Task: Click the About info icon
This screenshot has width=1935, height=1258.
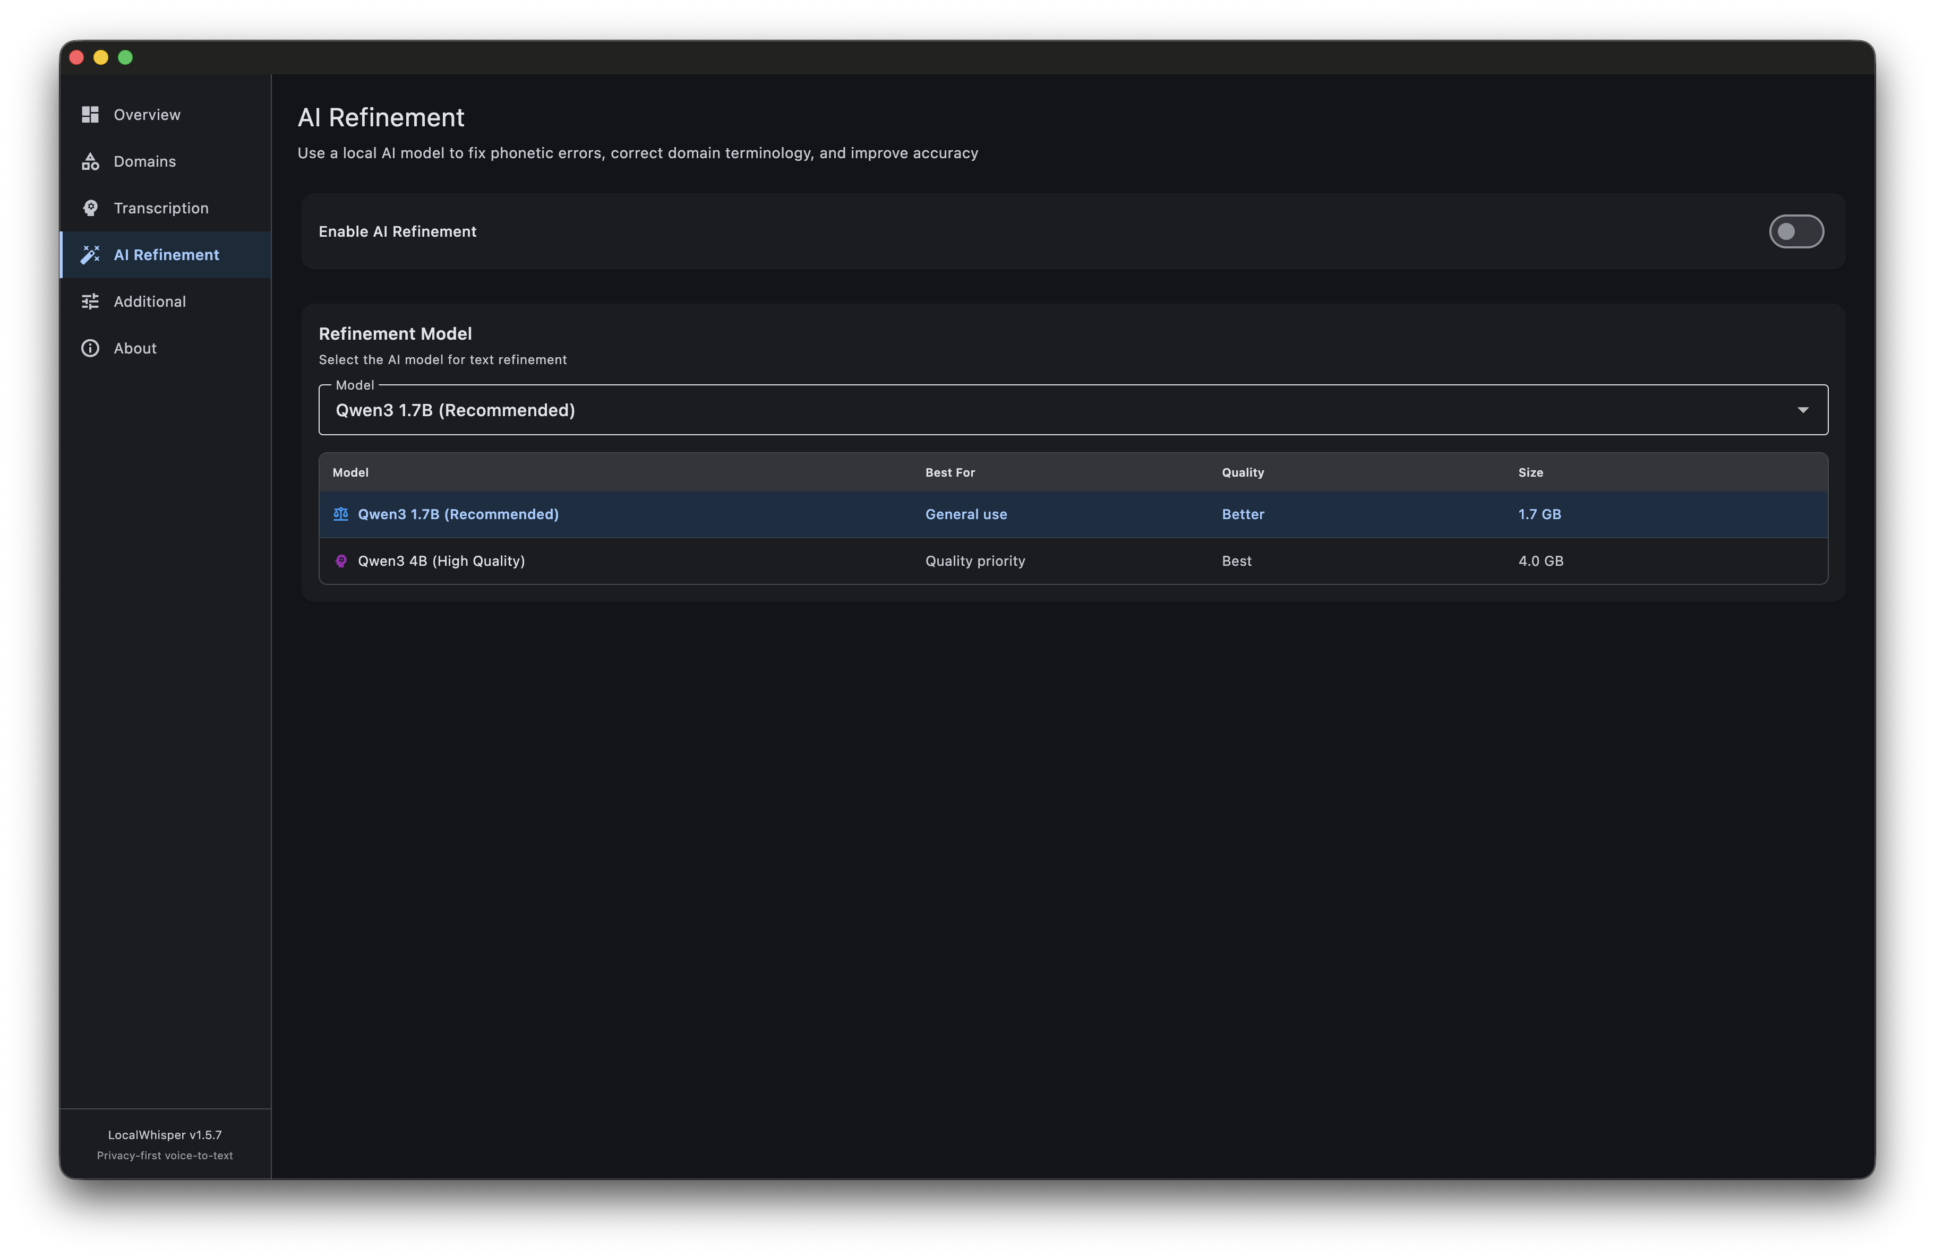Action: [90, 348]
